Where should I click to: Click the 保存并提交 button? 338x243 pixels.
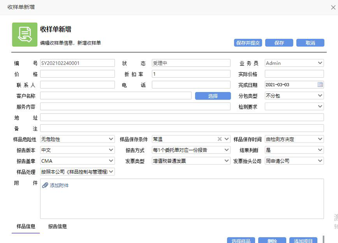point(248,43)
